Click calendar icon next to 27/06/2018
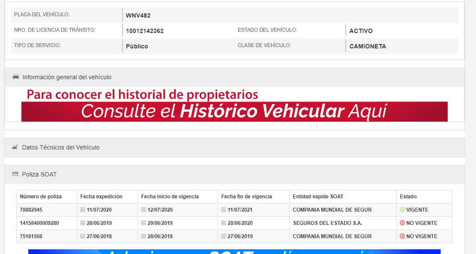This screenshot has height=254, width=476. (x=83, y=236)
